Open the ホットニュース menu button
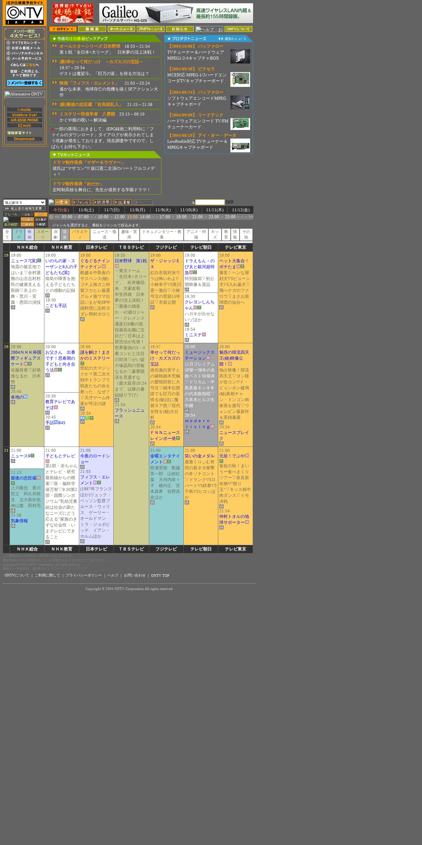 121,29
